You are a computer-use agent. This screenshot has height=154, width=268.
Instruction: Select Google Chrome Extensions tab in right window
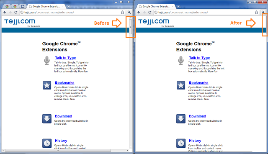point(156,7)
